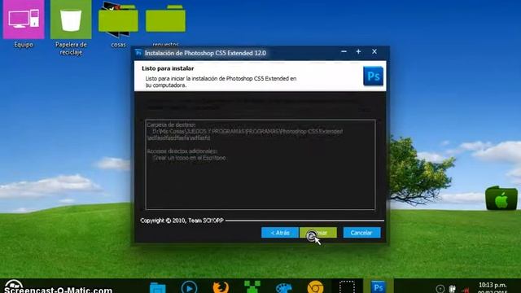Select the Photoshop installer taskbar icon

(378, 287)
